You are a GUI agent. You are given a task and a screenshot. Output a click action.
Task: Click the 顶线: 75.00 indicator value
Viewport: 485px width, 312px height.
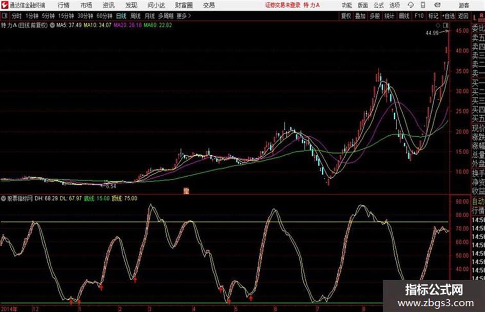pos(125,199)
